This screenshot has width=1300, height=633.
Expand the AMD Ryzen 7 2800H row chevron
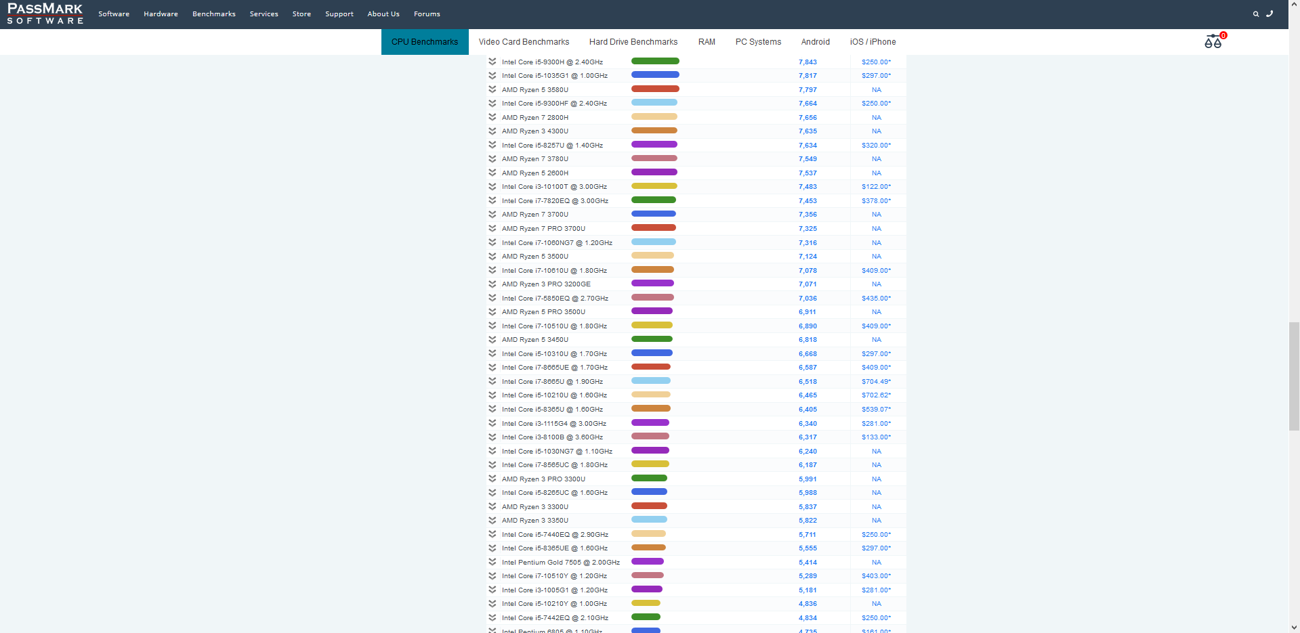coord(492,117)
